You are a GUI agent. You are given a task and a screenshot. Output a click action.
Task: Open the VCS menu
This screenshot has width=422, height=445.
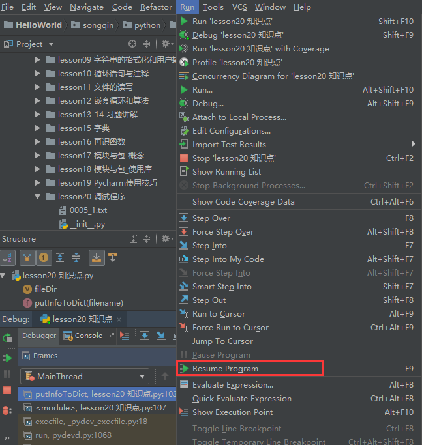239,7
